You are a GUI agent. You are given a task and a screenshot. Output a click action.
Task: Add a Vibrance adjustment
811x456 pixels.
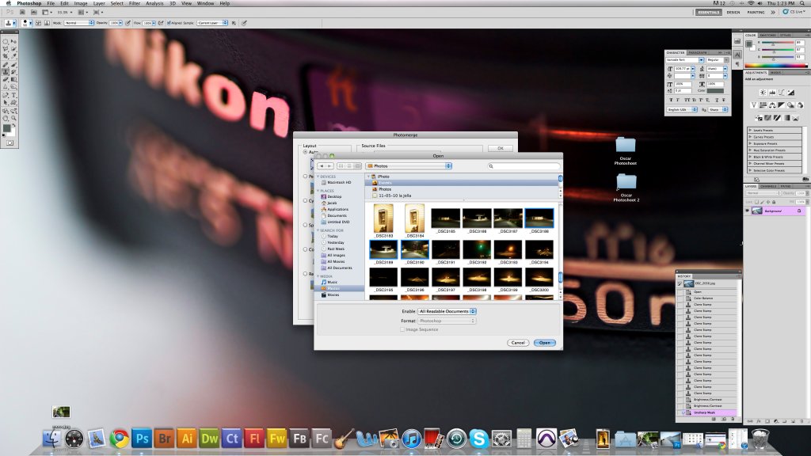tap(754, 105)
